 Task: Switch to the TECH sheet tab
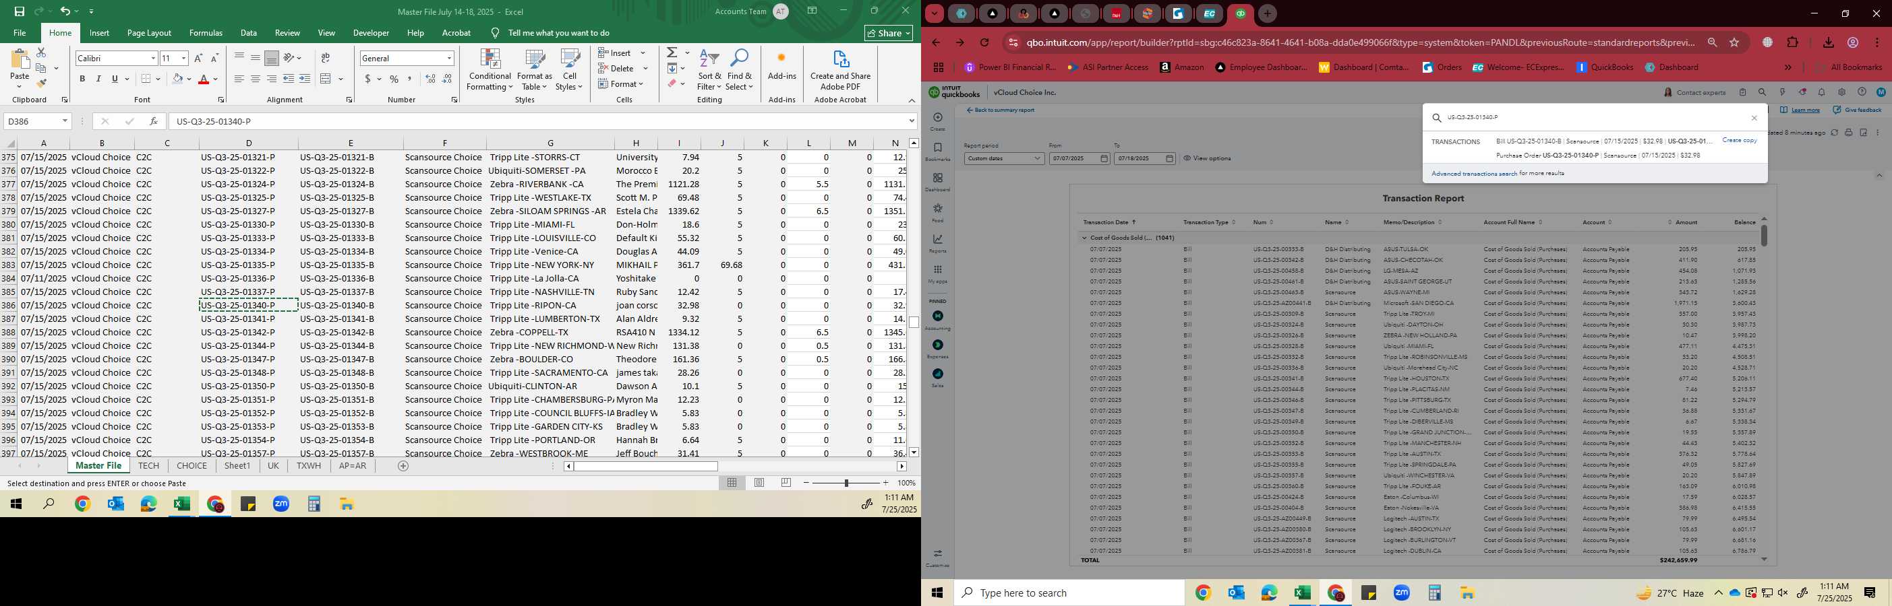[148, 466]
